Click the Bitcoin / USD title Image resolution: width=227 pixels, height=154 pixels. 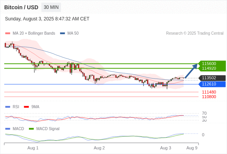click(x=21, y=7)
